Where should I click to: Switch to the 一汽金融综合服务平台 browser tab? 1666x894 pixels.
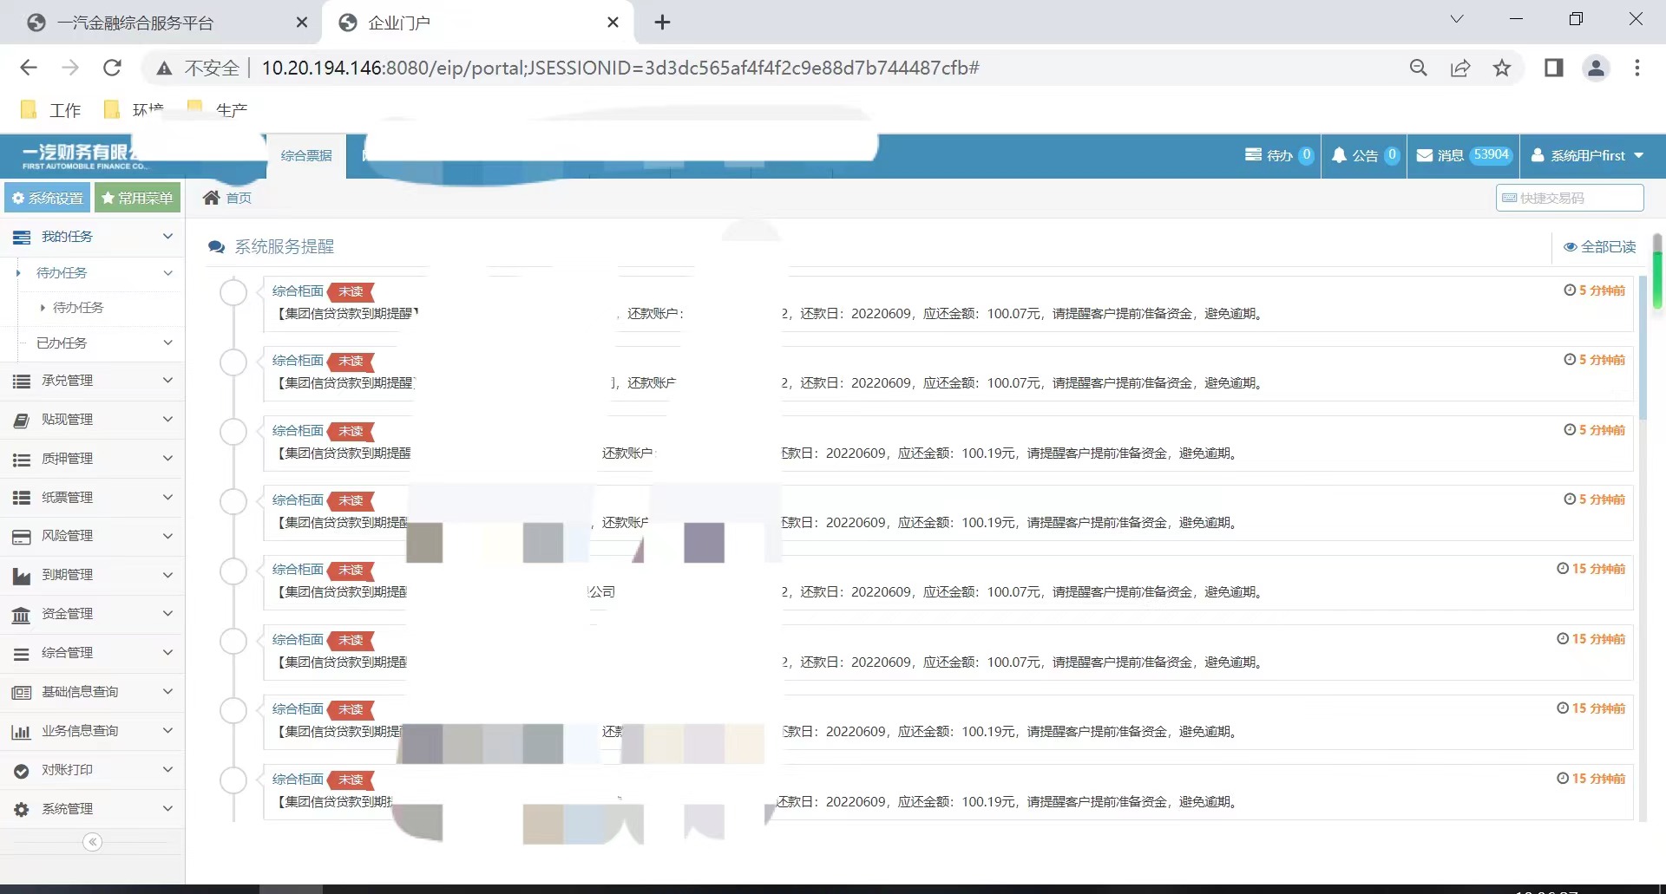[161, 23]
